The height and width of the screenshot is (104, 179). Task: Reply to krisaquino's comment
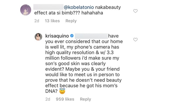click(x=85, y=99)
